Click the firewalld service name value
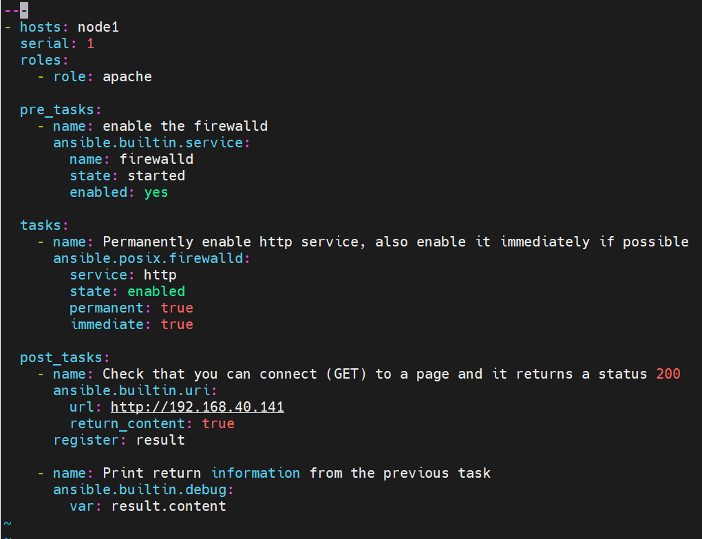Viewport: 702px width, 539px height. pos(156,160)
